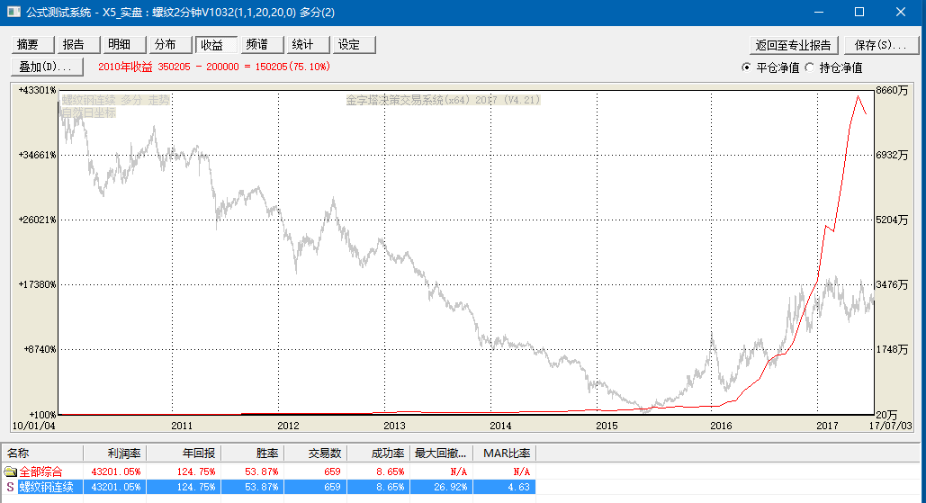Click 返回至专业报告 button

click(793, 45)
